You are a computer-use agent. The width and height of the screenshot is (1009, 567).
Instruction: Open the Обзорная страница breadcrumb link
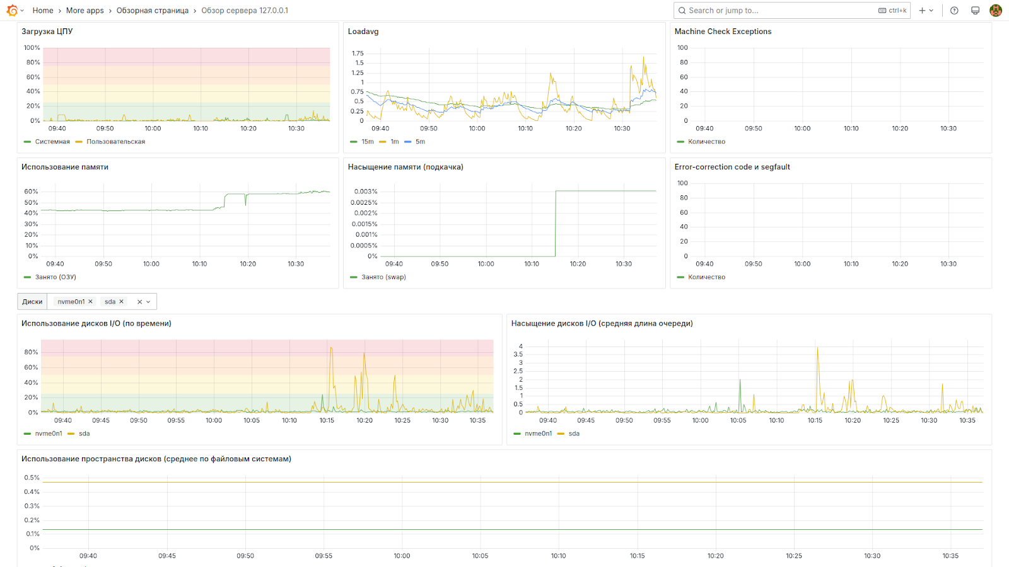(152, 11)
